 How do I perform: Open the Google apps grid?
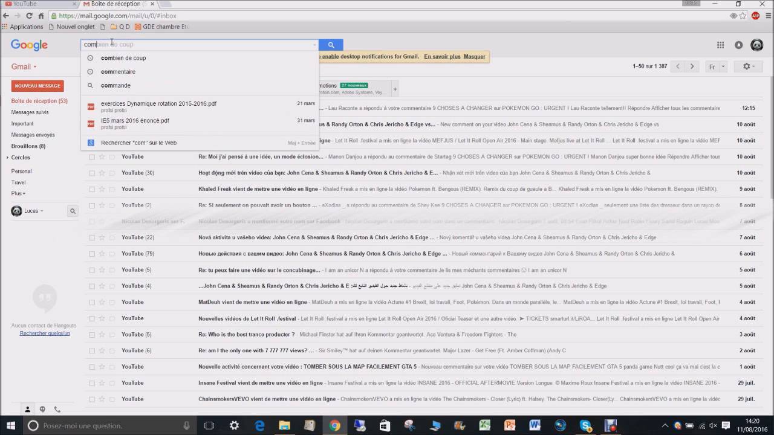click(x=720, y=45)
